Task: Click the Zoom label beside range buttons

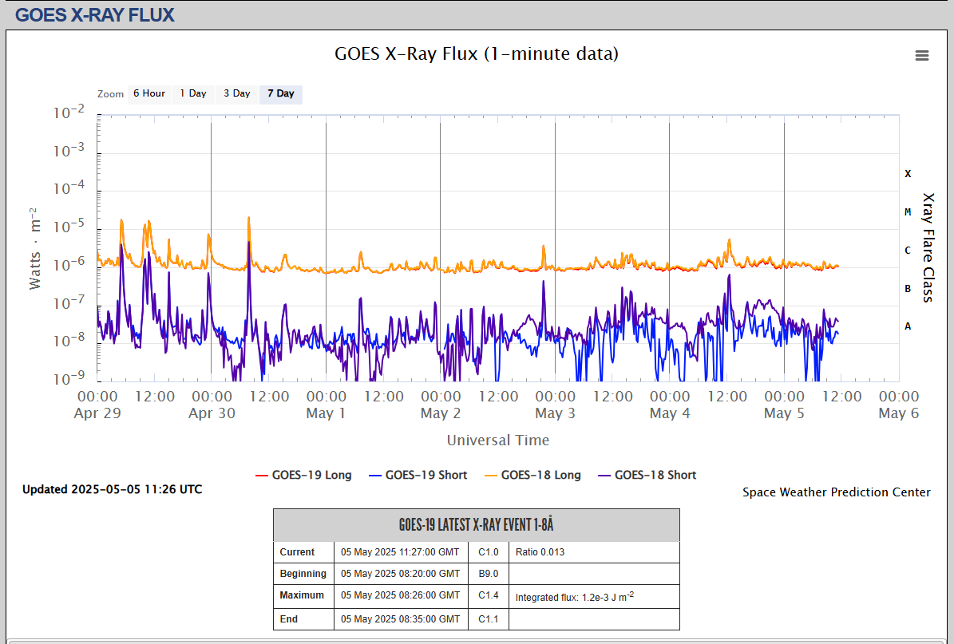Action: [x=110, y=94]
